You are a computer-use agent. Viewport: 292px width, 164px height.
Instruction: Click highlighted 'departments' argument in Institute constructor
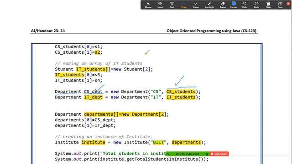pos(186,143)
